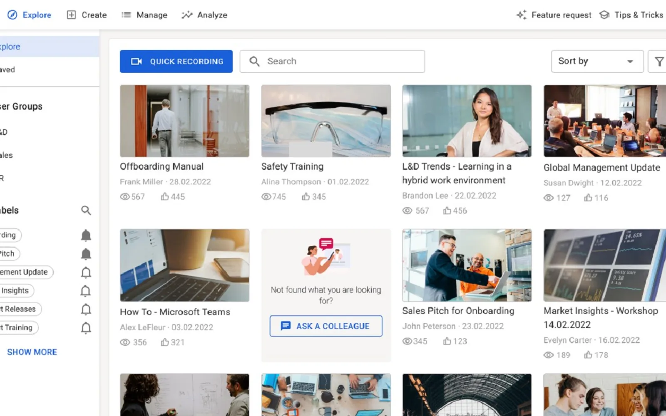Open the Market Insights - Workshop thumbnail
Viewport: 666px width, 416px height.
605,265
